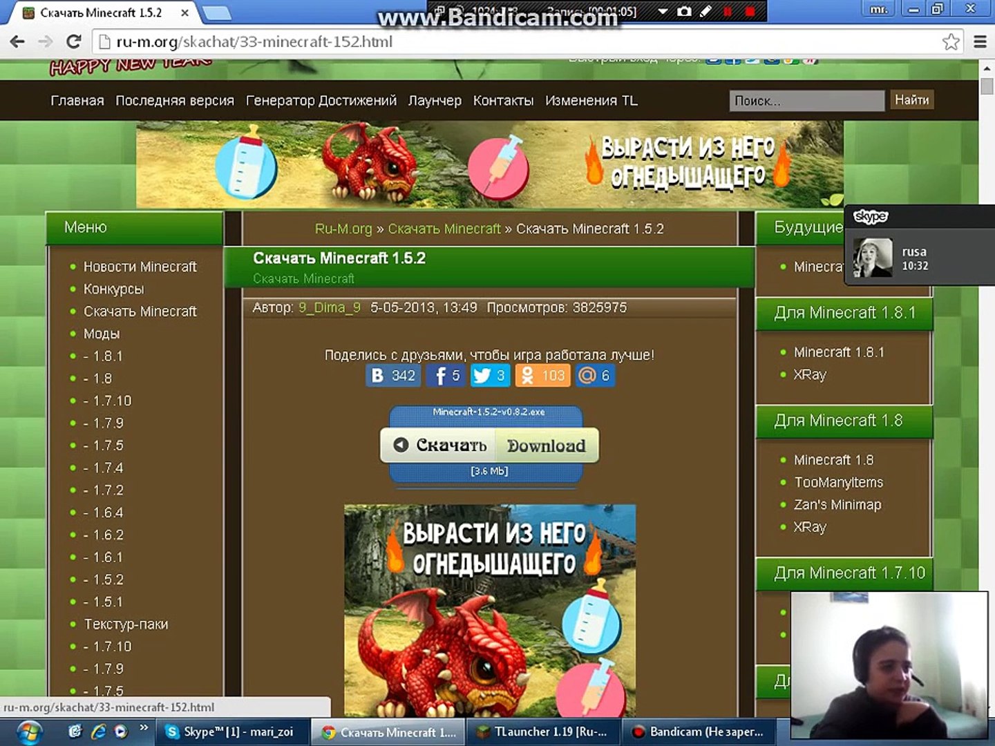995x746 pixels.
Task: Click the Найти search button
Action: (911, 100)
